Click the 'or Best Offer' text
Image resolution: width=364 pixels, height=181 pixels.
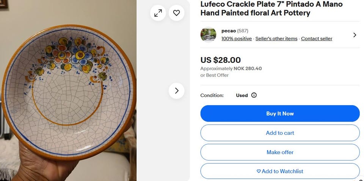(x=215, y=75)
